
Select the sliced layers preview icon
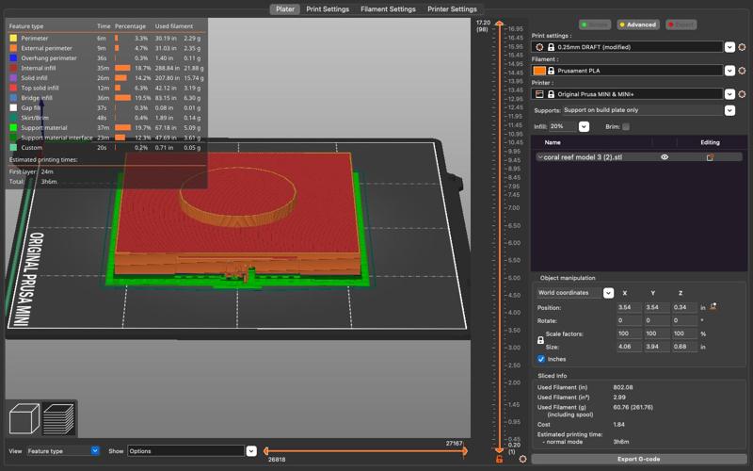[x=59, y=417]
